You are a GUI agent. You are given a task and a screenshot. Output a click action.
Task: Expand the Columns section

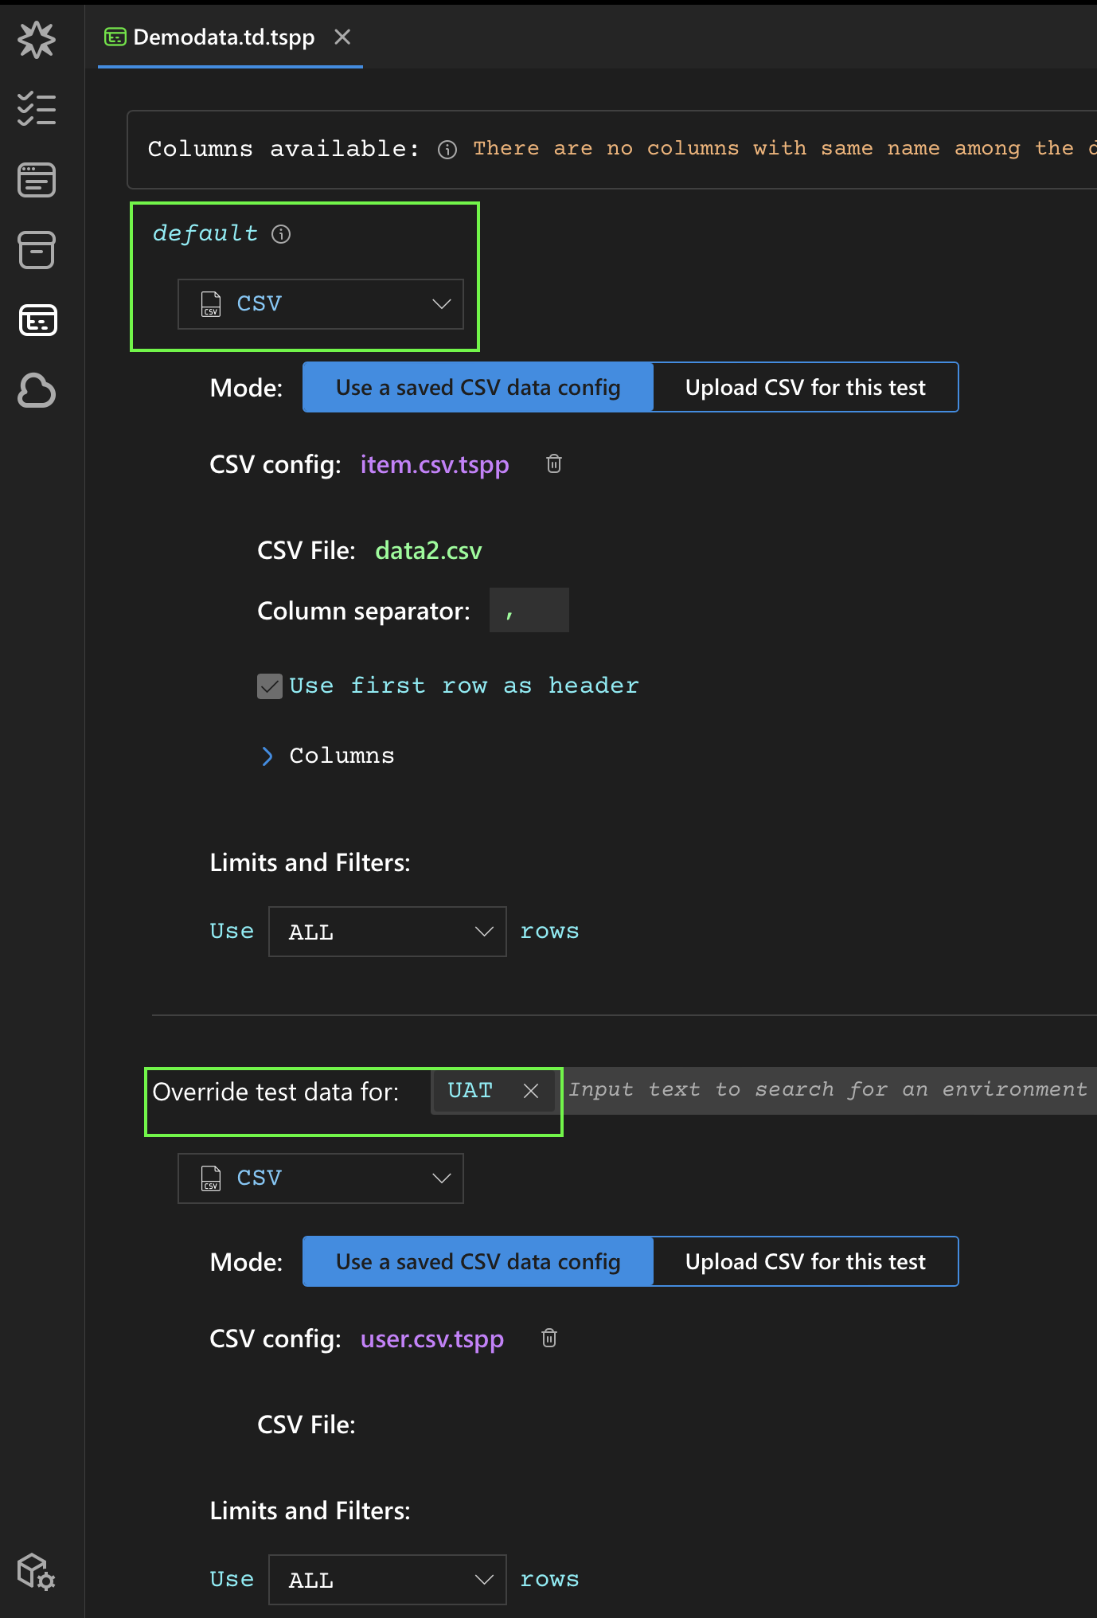pos(267,756)
